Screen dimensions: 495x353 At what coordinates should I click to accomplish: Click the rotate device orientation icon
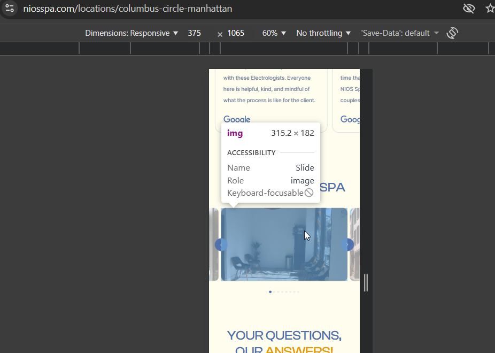click(452, 33)
